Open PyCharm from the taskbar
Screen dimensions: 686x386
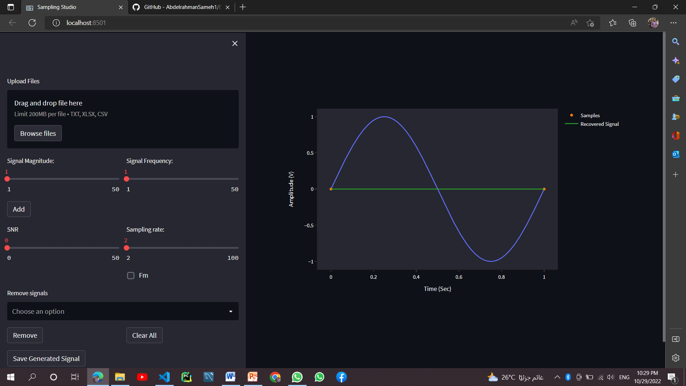pyautogui.click(x=187, y=377)
